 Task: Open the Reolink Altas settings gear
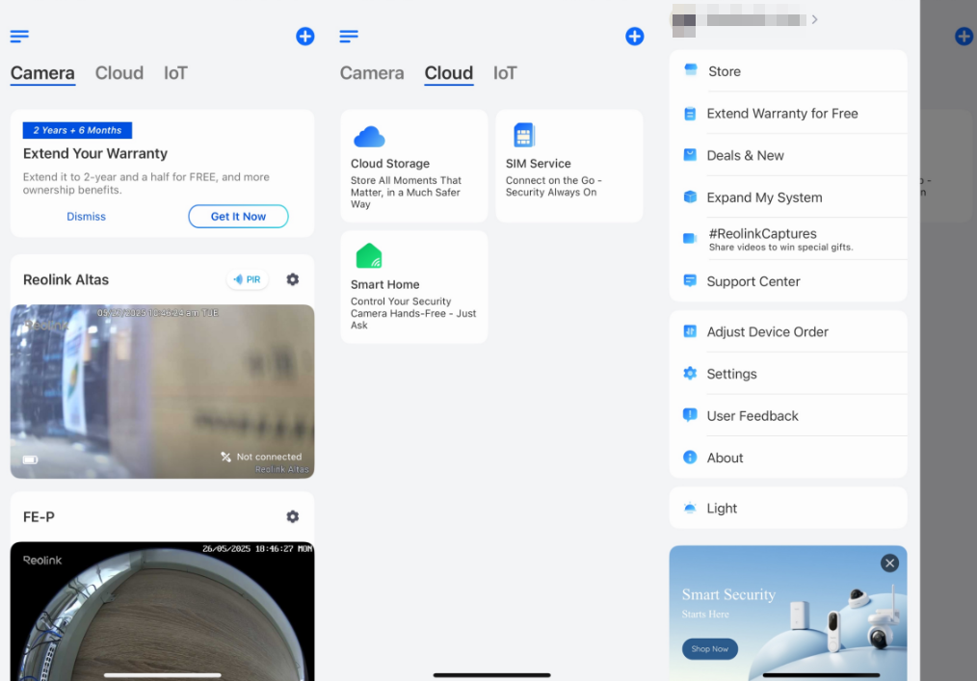[292, 279]
